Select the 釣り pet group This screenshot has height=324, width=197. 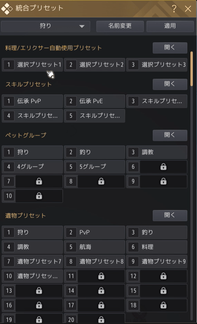pos(94,152)
